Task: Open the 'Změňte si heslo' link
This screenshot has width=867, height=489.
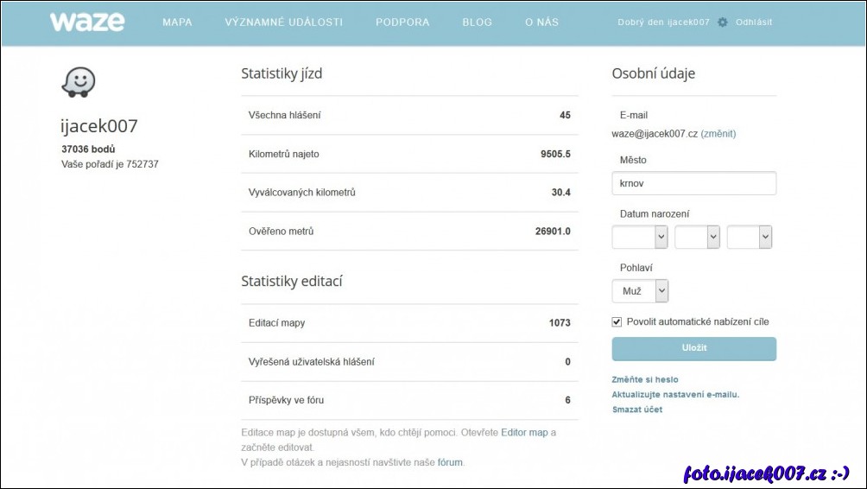Action: point(644,379)
